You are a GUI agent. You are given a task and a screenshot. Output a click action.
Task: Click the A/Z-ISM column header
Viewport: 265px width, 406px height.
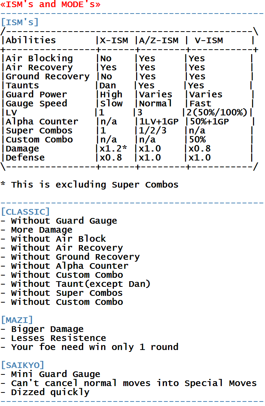point(159,40)
